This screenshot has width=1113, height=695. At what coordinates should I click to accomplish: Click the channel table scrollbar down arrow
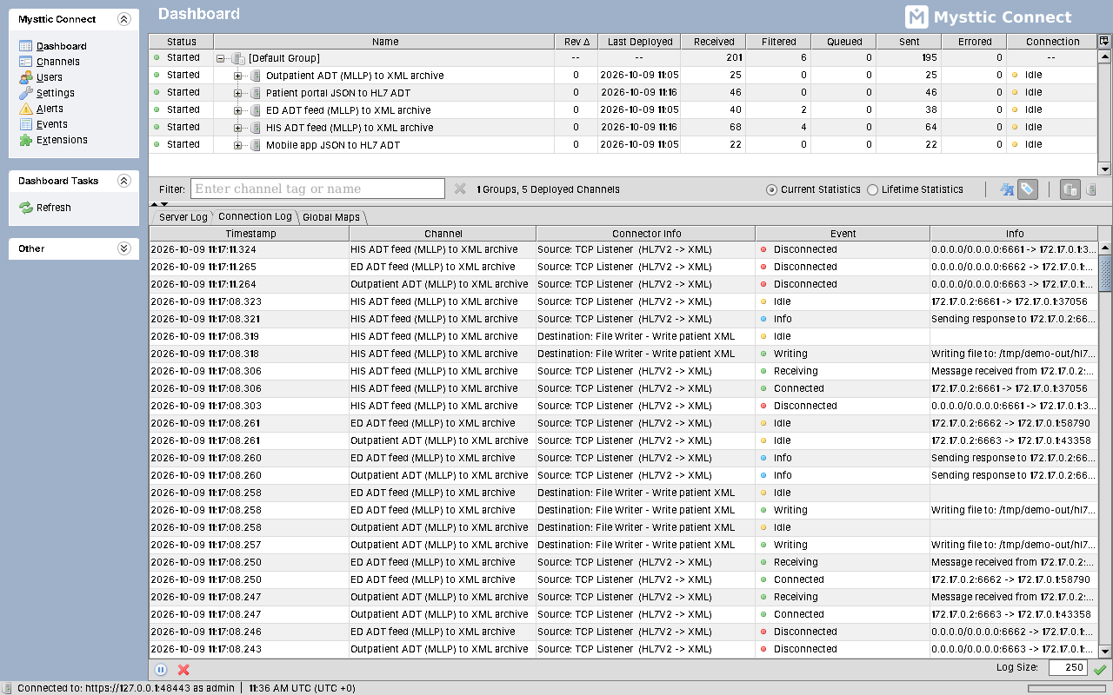(1105, 169)
